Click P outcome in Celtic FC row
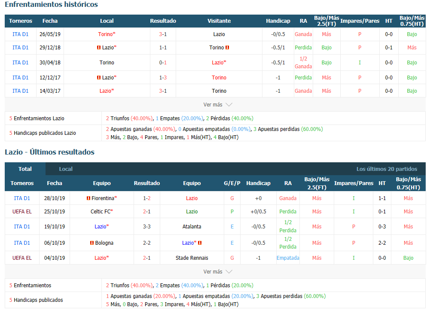 pos(232,211)
